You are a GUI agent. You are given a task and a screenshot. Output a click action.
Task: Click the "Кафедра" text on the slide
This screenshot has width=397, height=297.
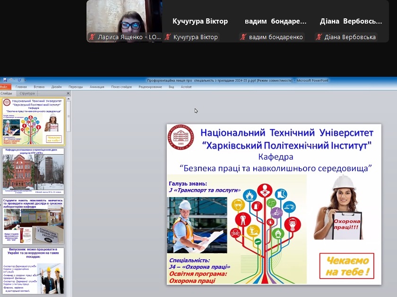[276, 157]
